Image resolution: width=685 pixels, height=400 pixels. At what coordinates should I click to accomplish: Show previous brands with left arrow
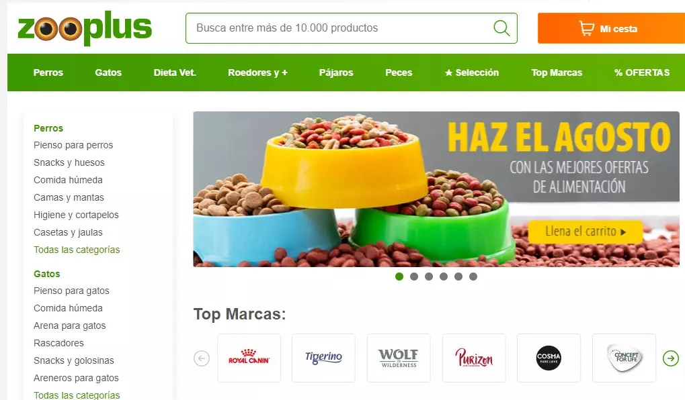click(202, 358)
